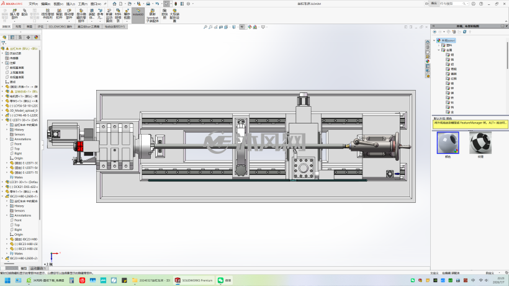Viewport: 509px width, 286px height.
Task: Click the Home icon in the top toolbar
Action: [x=114, y=4]
